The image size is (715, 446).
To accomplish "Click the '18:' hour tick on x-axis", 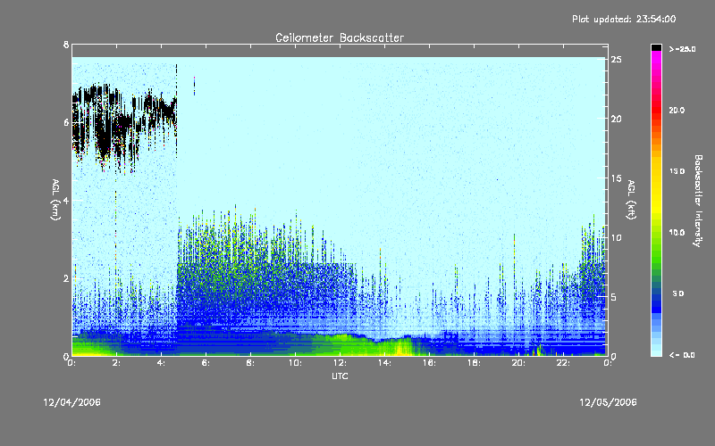I will pos(474,363).
